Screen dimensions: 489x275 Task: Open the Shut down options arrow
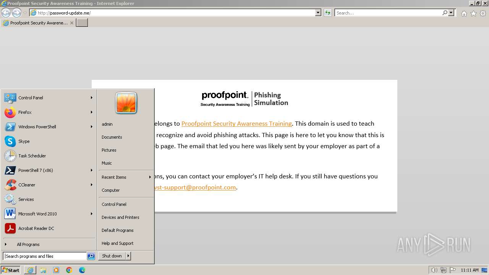point(128,256)
